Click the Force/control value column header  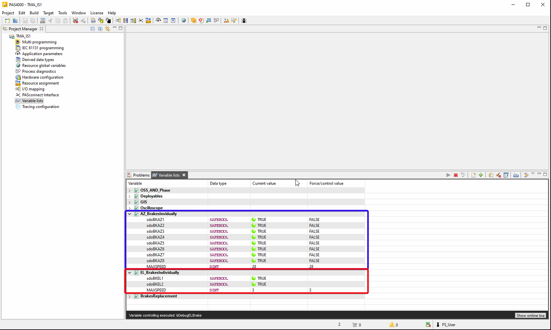pyautogui.click(x=336, y=183)
